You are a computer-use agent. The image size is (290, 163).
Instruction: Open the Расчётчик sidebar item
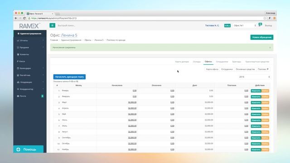pos(30,75)
